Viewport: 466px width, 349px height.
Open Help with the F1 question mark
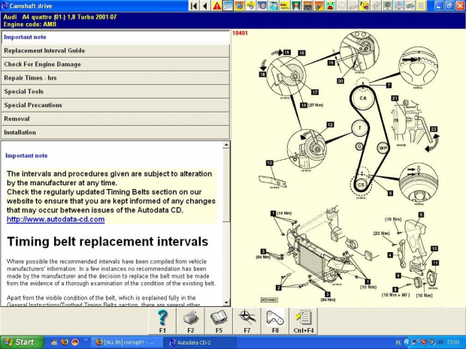click(x=162, y=321)
